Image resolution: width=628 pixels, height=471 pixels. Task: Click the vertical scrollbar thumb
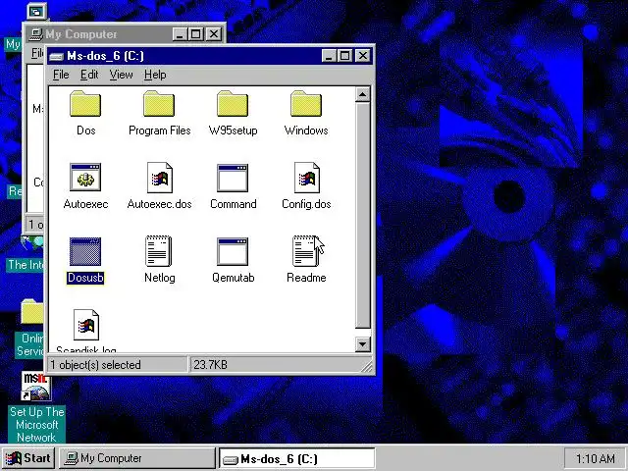pos(362,216)
